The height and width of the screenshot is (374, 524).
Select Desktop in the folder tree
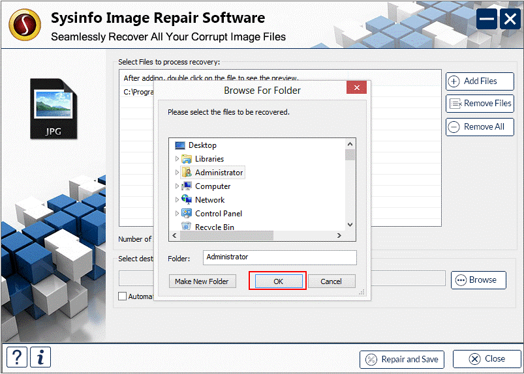pos(202,145)
